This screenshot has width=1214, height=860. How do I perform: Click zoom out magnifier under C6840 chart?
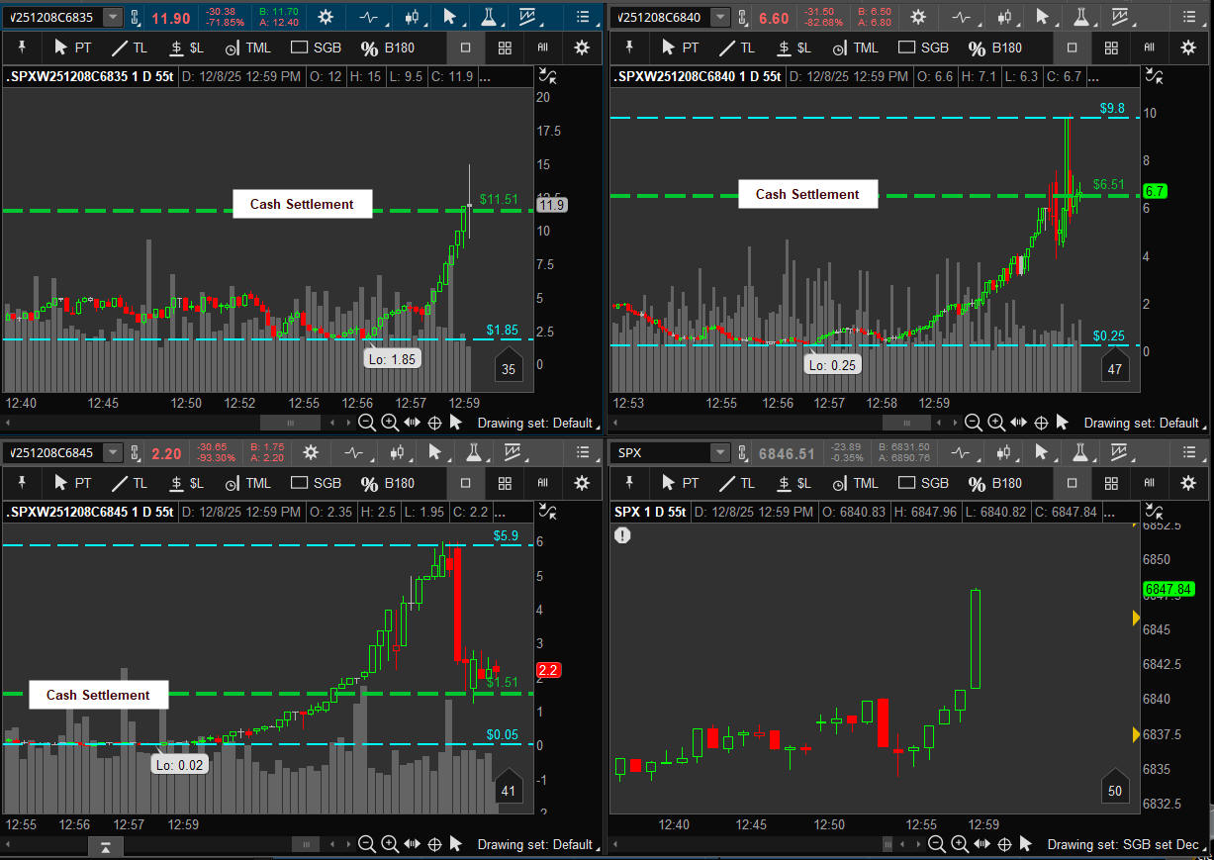[x=973, y=423]
